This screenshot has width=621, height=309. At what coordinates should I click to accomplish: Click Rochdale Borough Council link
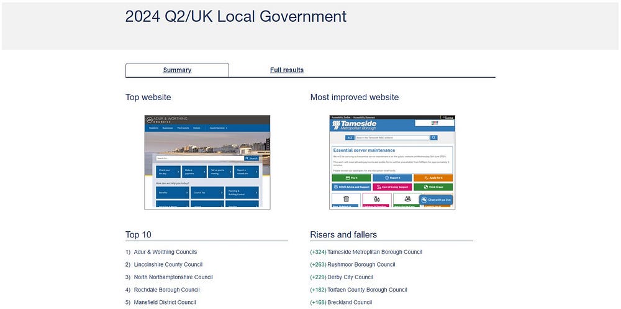(166, 290)
